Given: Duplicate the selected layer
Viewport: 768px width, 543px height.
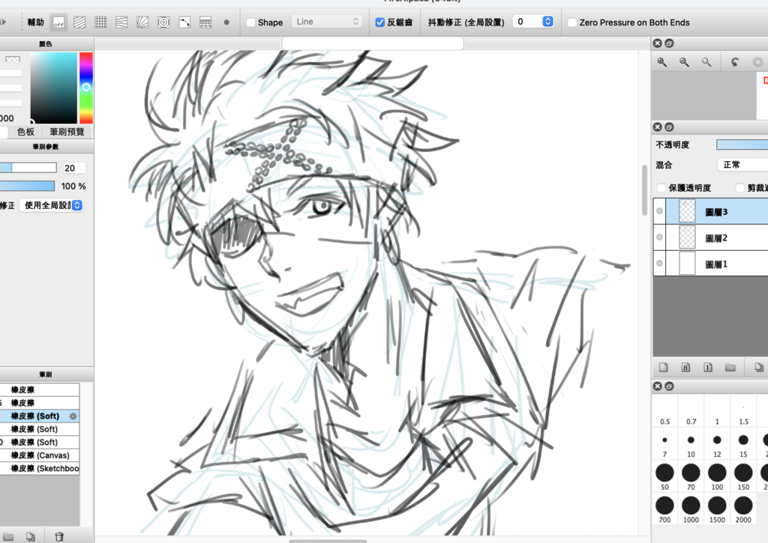Looking at the screenshot, I should (759, 368).
